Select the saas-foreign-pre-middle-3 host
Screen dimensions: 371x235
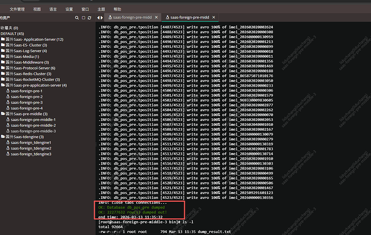(x=33, y=131)
